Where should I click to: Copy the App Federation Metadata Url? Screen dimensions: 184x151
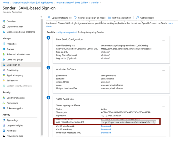(154, 122)
